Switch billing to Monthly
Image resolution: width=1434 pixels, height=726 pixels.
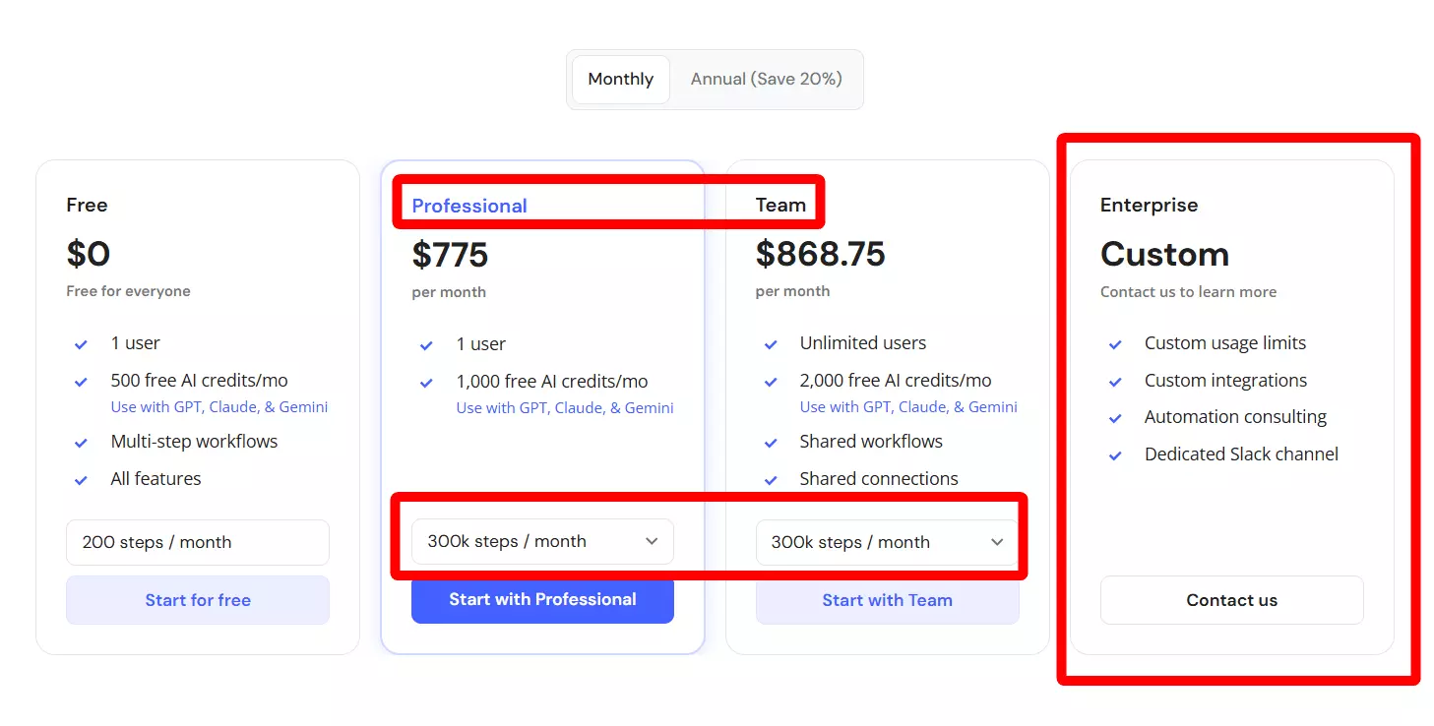(620, 80)
